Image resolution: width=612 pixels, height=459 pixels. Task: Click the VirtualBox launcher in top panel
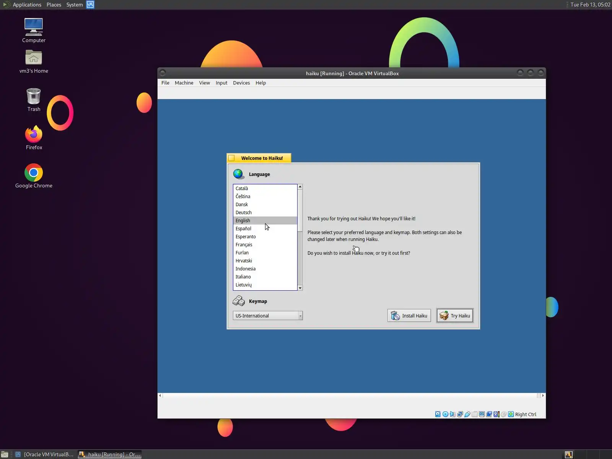90,5
